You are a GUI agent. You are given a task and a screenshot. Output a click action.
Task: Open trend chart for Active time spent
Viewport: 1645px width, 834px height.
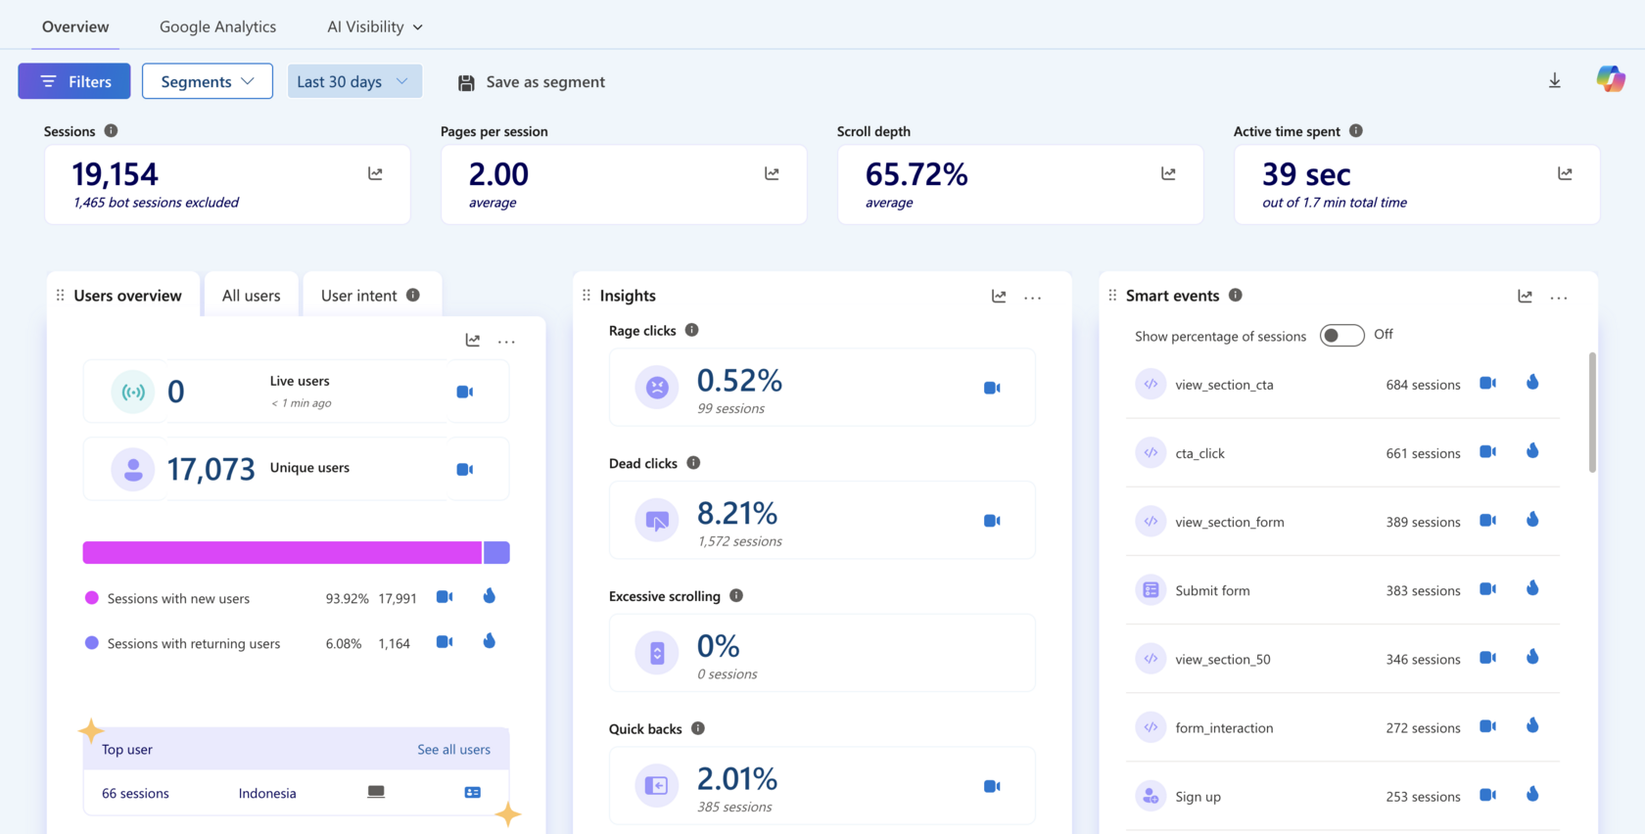[x=1565, y=173]
